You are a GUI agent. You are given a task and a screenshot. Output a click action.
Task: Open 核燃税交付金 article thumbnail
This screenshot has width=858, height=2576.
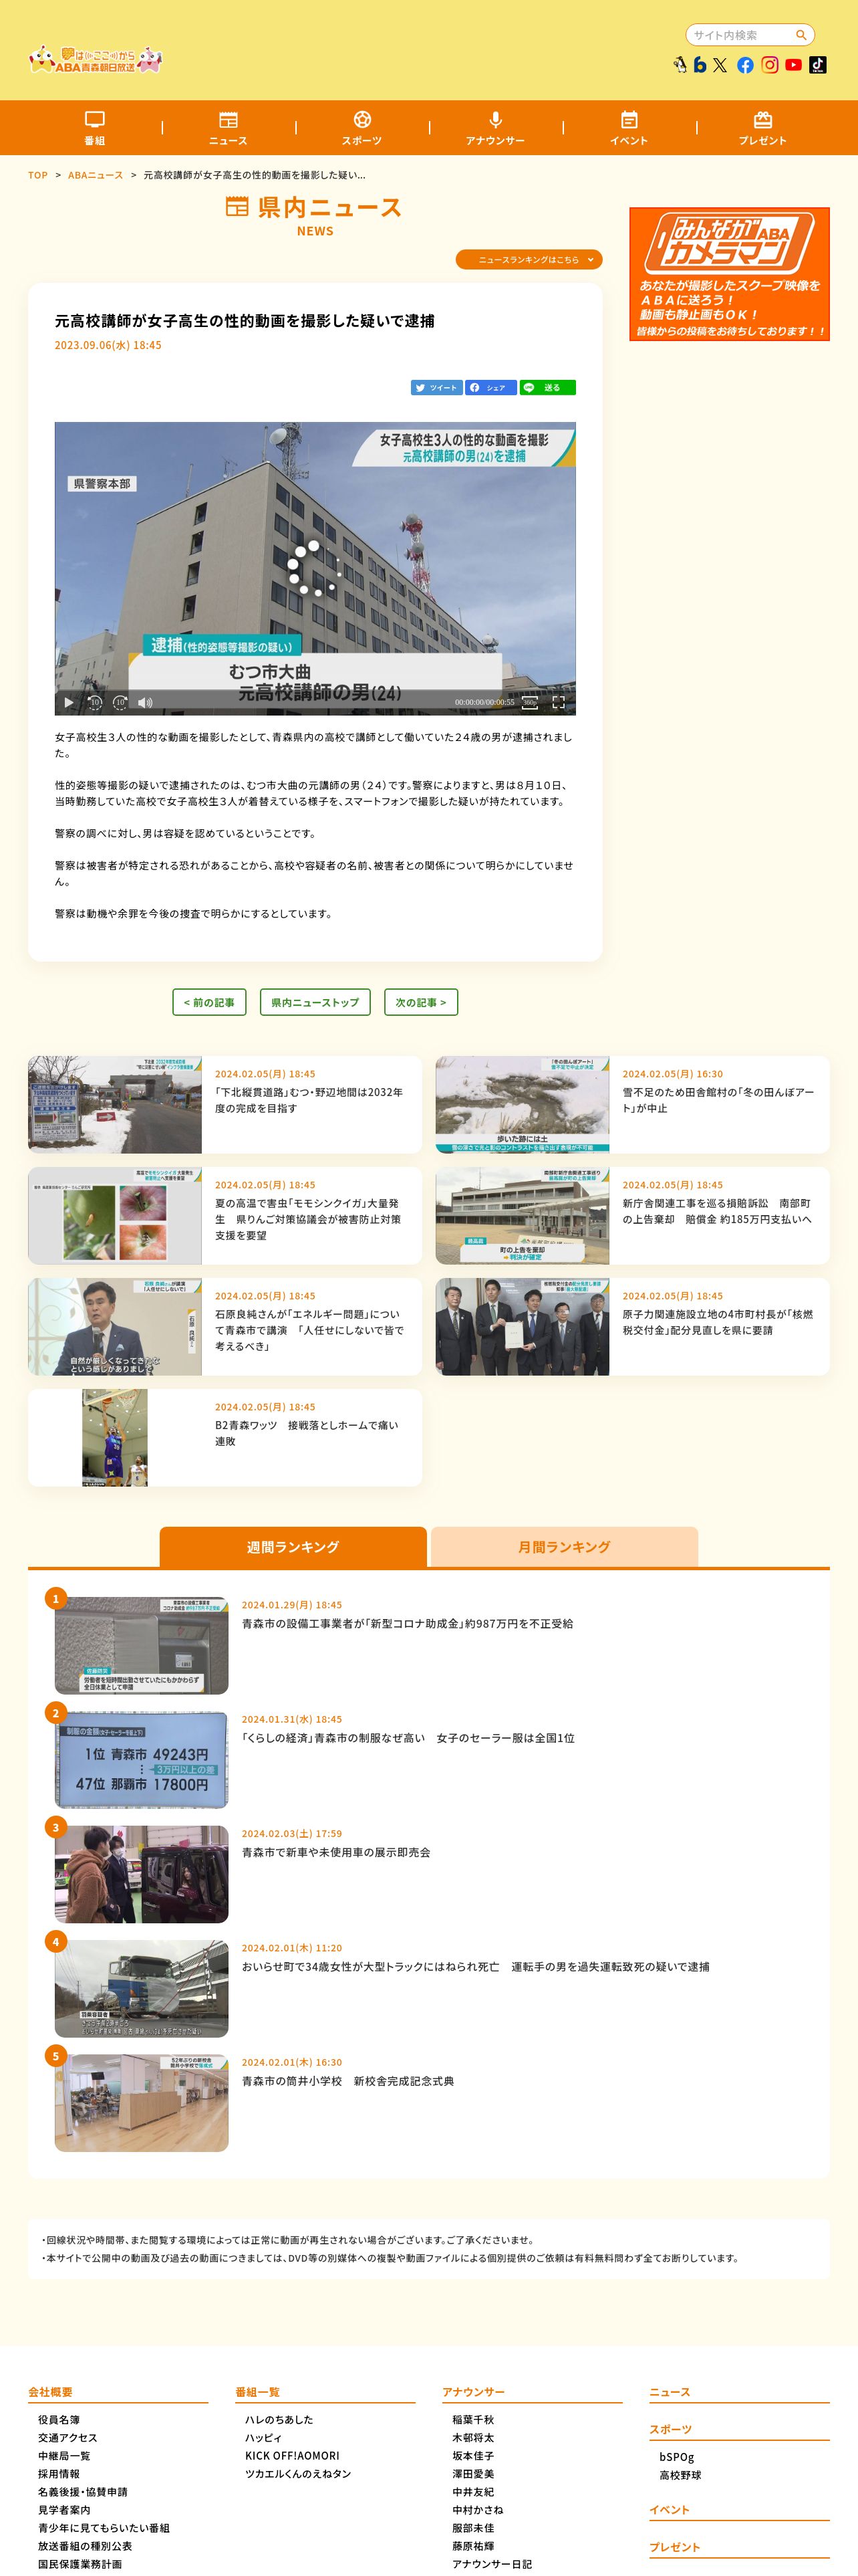pyautogui.click(x=523, y=1326)
